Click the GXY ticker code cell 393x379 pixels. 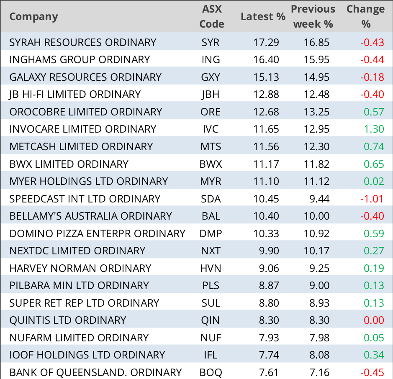pyautogui.click(x=211, y=77)
